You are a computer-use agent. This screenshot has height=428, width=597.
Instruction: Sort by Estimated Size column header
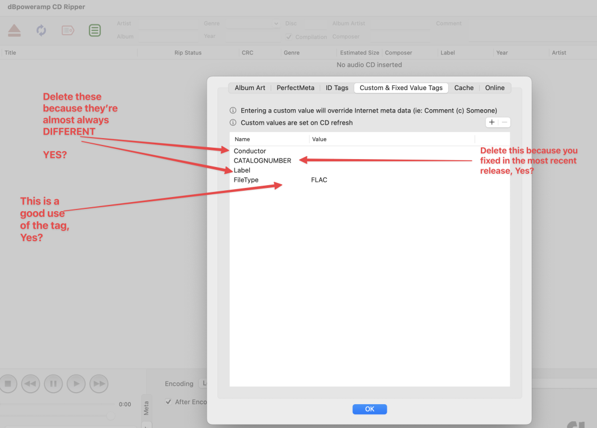pyautogui.click(x=360, y=53)
